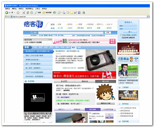This screenshot has width=154, height=127.
Task: Open the 活動專區 service link
Action: (x=90, y=24)
